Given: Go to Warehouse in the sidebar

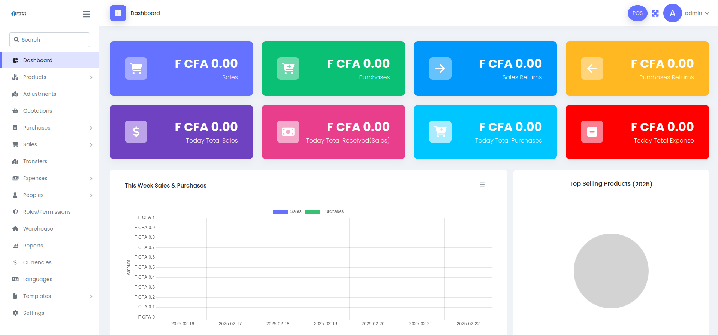Looking at the screenshot, I should pos(38,229).
